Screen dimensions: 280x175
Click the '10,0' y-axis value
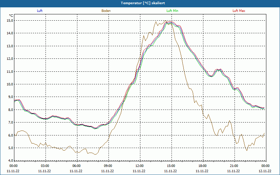[10, 84]
